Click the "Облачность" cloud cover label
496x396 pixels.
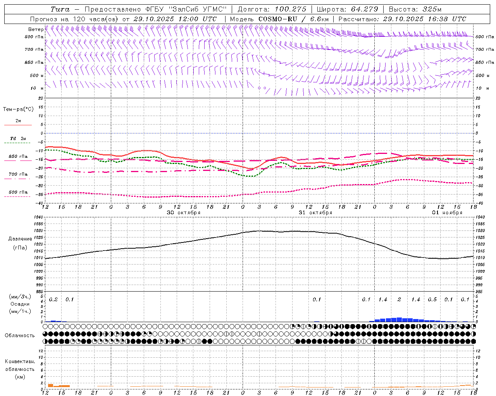click(20, 336)
